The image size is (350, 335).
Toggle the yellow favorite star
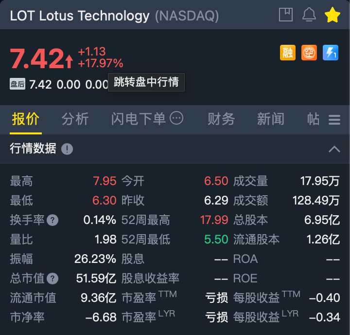(x=332, y=15)
